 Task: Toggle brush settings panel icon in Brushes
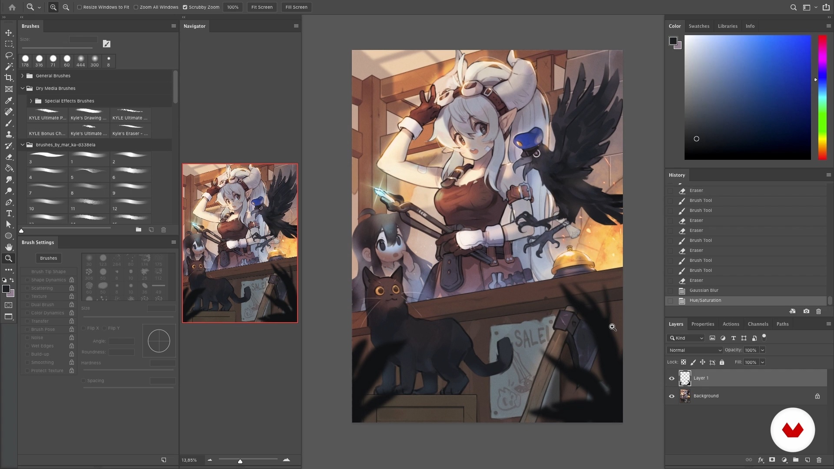106,43
